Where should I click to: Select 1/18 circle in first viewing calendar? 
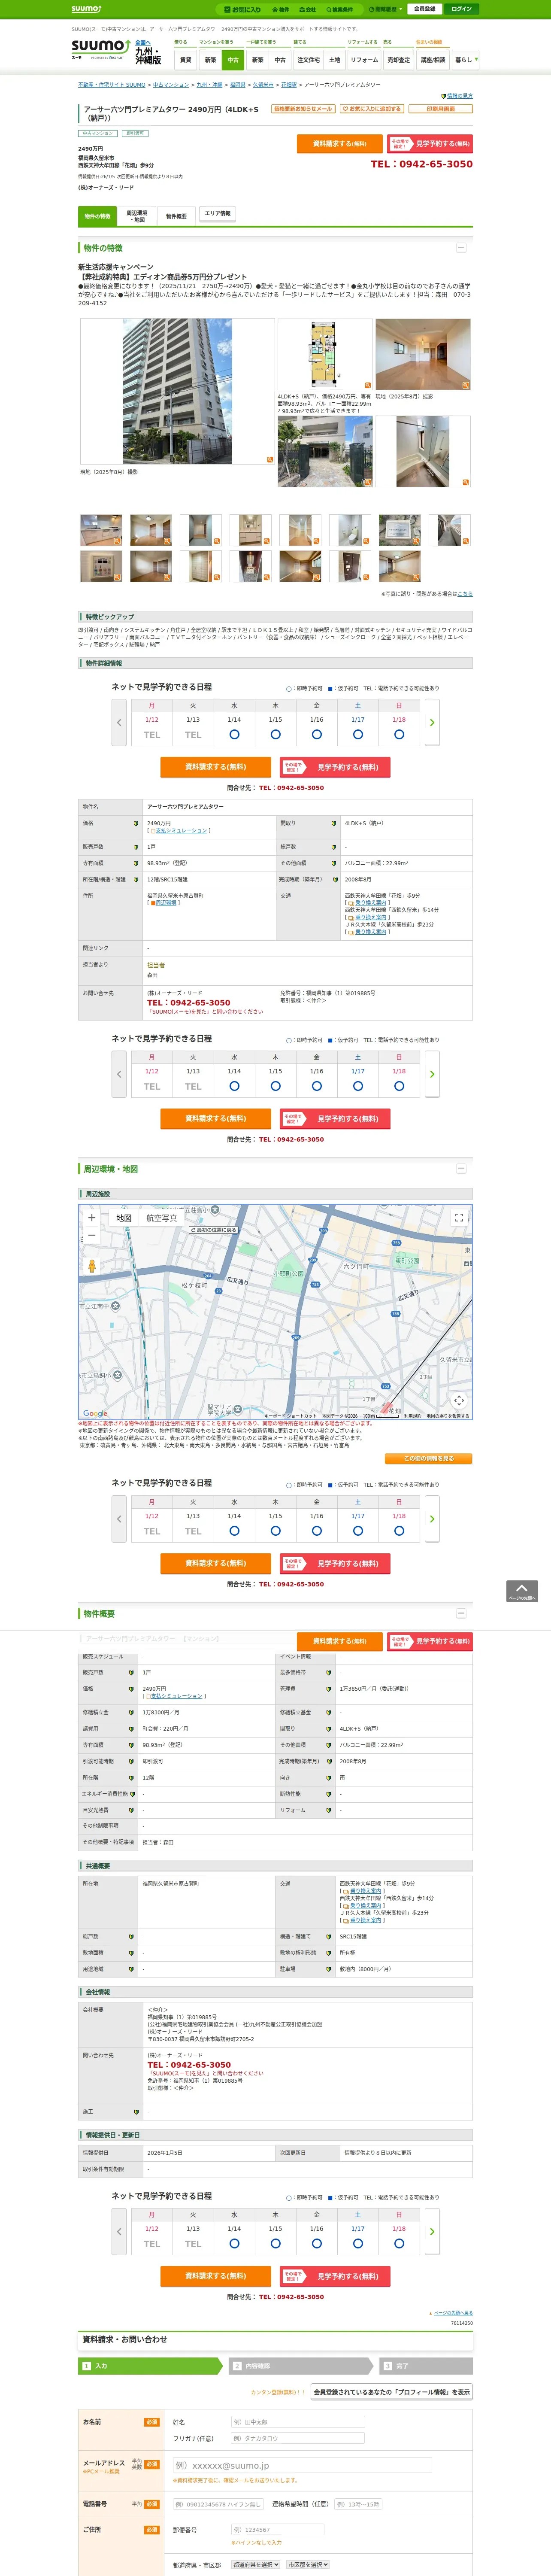coord(399,734)
